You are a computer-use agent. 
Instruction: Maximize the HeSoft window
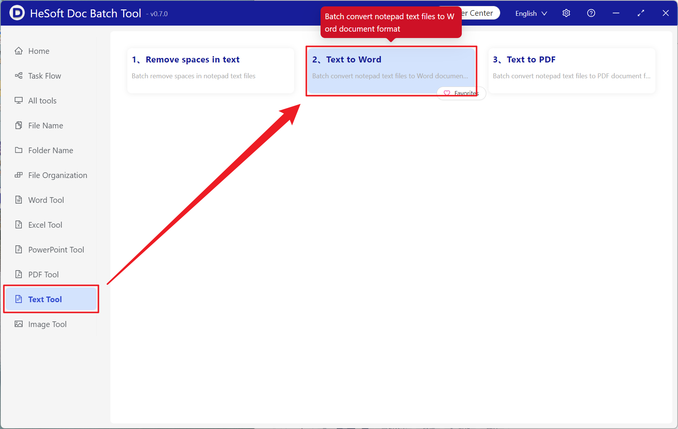coord(641,13)
